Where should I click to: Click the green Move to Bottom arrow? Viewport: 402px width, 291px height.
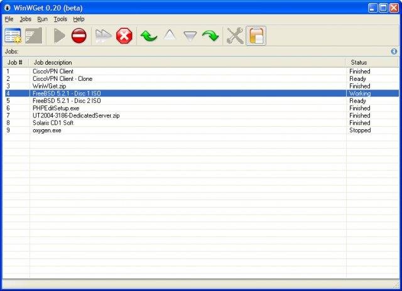click(x=210, y=36)
